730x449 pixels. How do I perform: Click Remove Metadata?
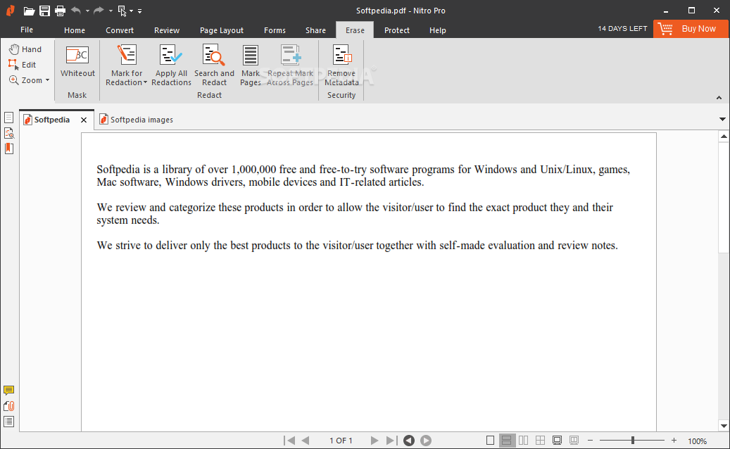click(x=341, y=65)
